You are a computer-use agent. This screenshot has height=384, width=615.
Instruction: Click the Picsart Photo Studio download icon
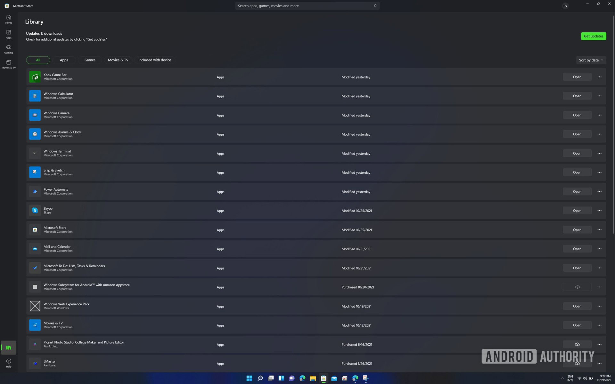pyautogui.click(x=577, y=344)
